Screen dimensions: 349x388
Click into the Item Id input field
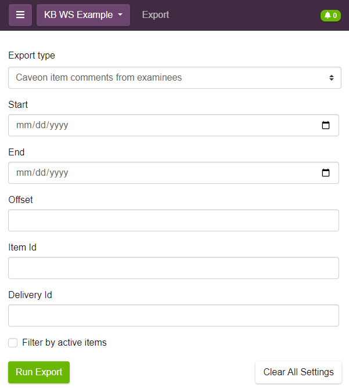tap(174, 268)
